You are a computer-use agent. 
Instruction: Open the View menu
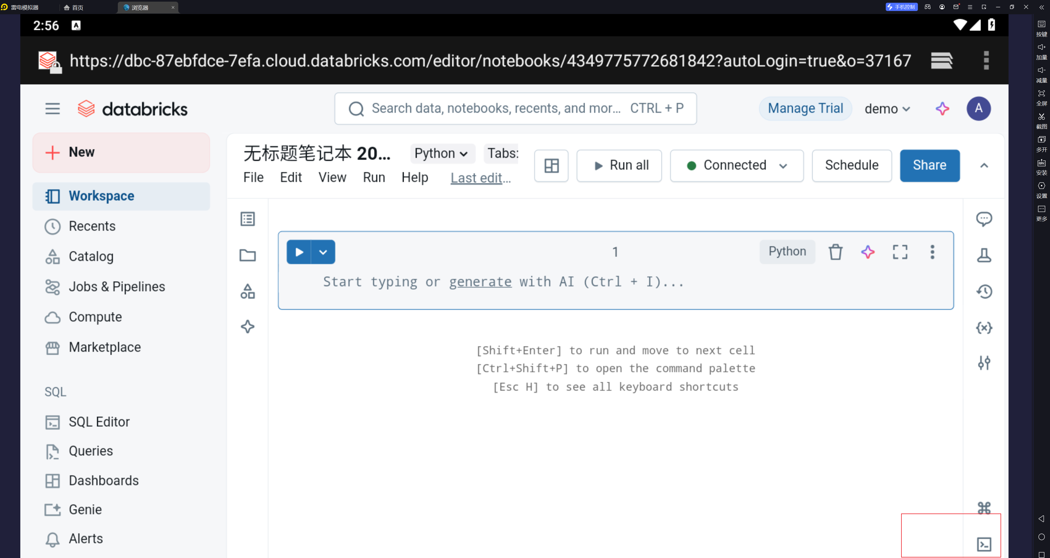click(x=332, y=177)
